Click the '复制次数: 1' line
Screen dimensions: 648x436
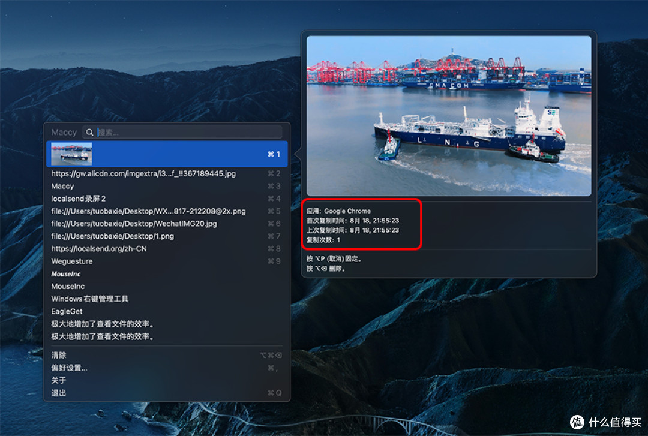(x=323, y=240)
